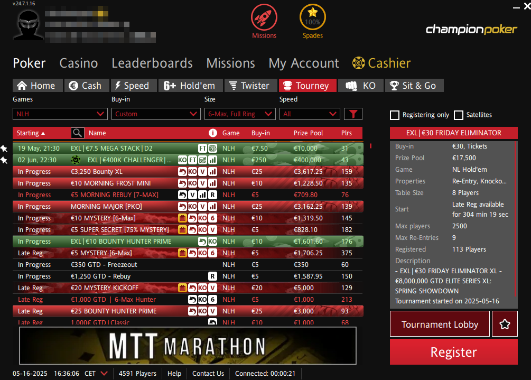This screenshot has height=380, width=531.
Task: Open the Cash games tab
Action: [87, 85]
